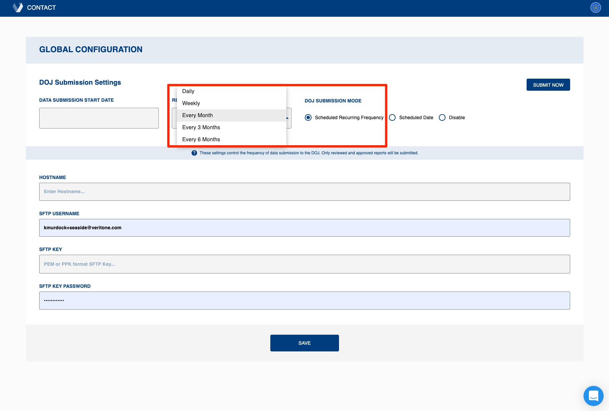Select Every Month in the dropdown
The image size is (609, 411).
click(197, 115)
